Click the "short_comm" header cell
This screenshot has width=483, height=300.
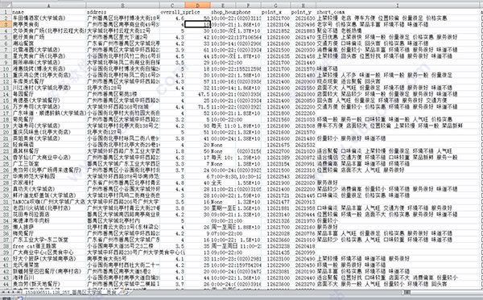(x=398, y=12)
